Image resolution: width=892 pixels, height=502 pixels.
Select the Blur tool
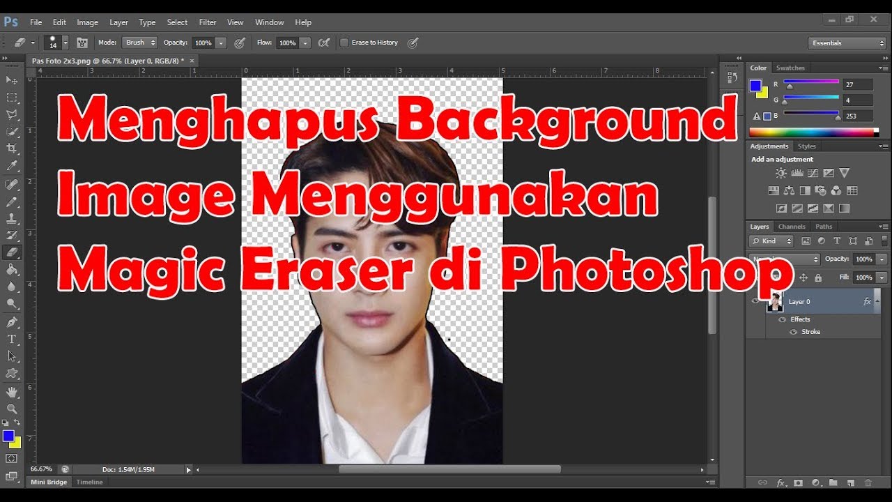(12, 287)
